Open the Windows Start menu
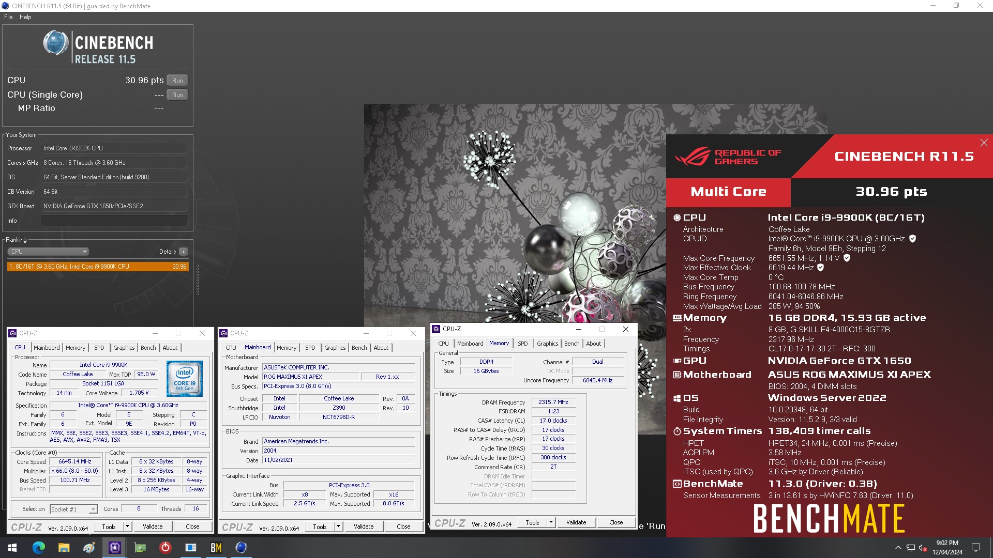This screenshot has height=558, width=993. point(12,548)
